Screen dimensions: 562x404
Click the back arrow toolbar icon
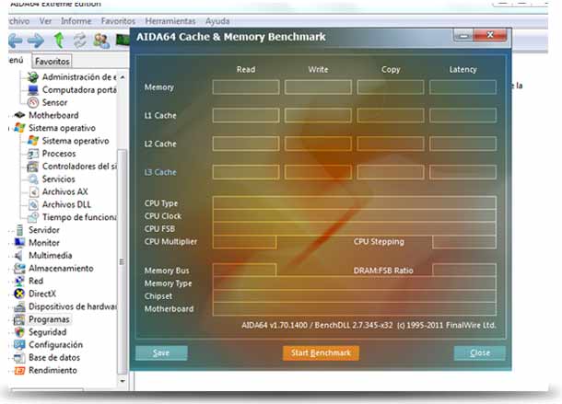(16, 40)
